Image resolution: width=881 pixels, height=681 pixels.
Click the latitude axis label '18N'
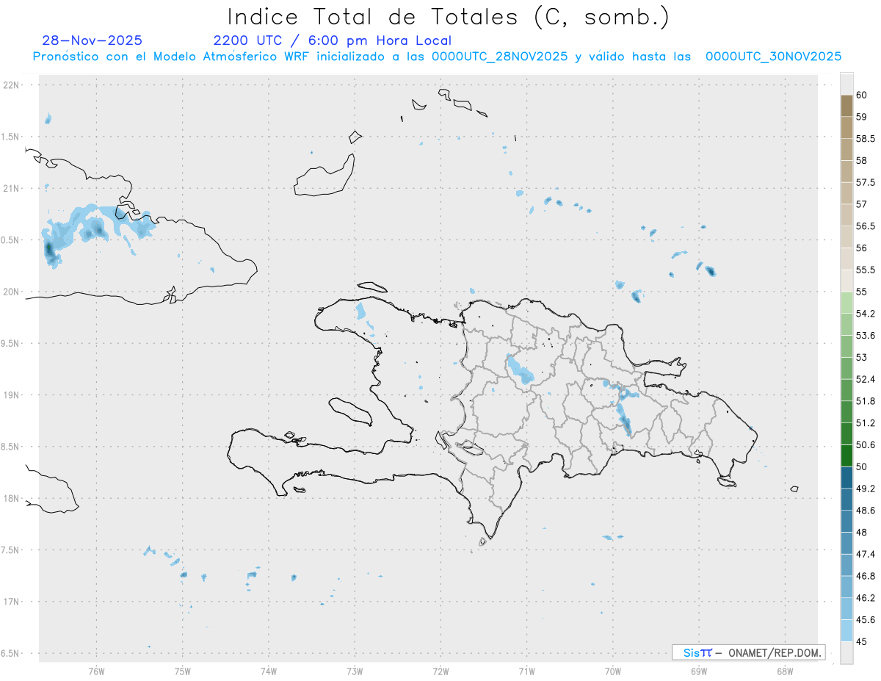[x=11, y=499]
